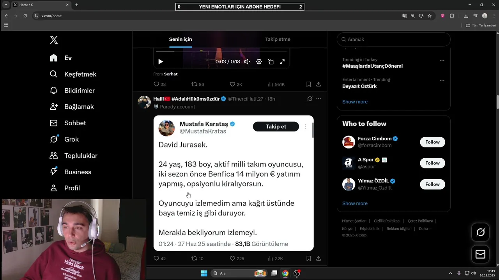Screen dimensions: 499x280
Task: View analytics of 951K views post
Action: [x=276, y=84]
